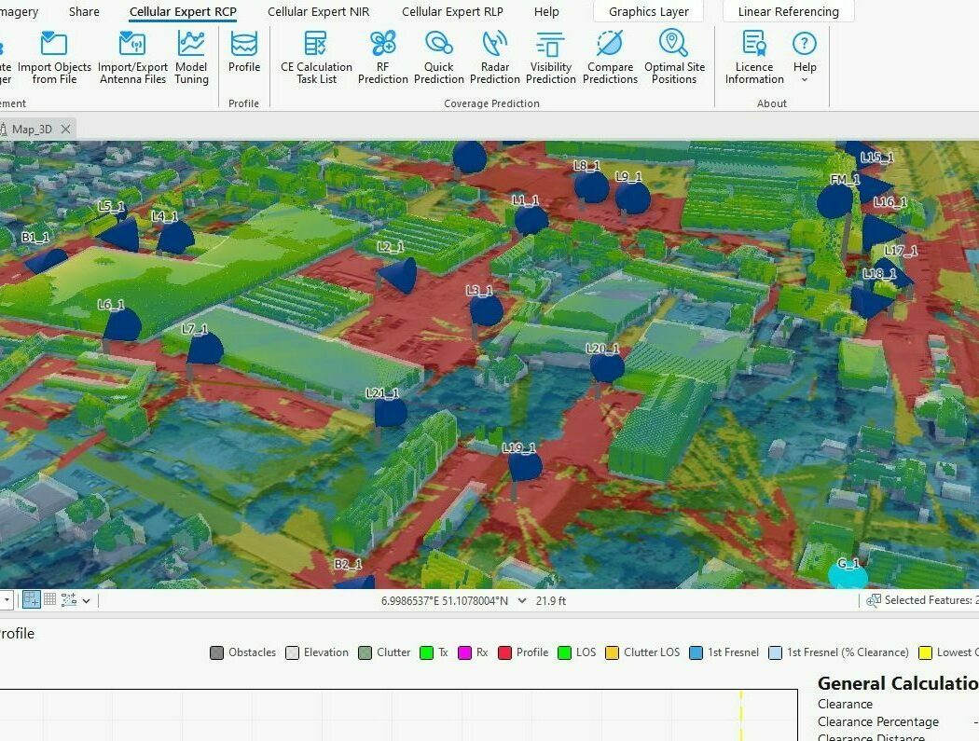
Task: Click the map coordinates readout
Action: click(445, 600)
